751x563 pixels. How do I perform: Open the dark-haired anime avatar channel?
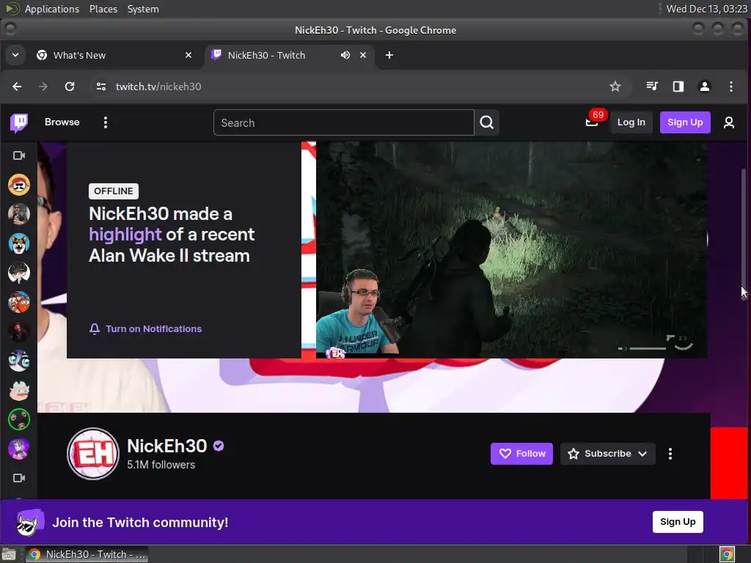point(19,273)
